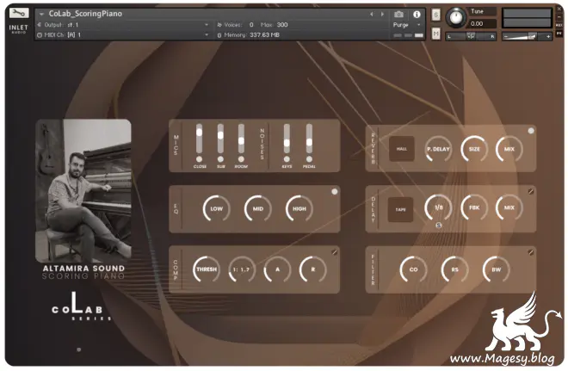Click the EQ LOW knob
This screenshot has height=371, width=568.
pyautogui.click(x=216, y=208)
